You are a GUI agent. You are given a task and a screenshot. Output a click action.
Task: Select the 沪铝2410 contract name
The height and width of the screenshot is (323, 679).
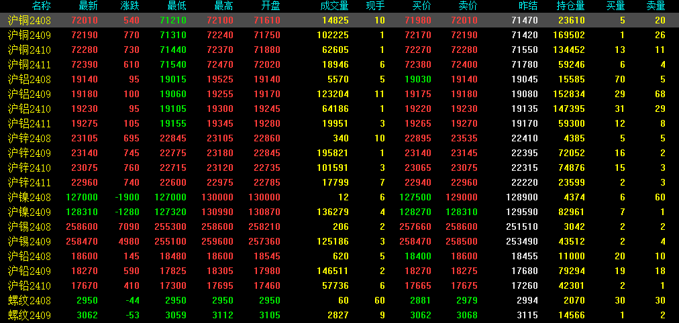pyautogui.click(x=30, y=109)
